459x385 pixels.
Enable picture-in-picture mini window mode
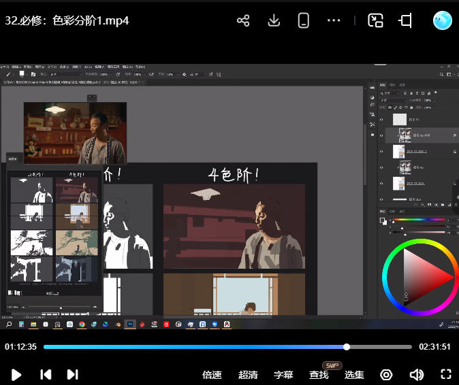[375, 20]
